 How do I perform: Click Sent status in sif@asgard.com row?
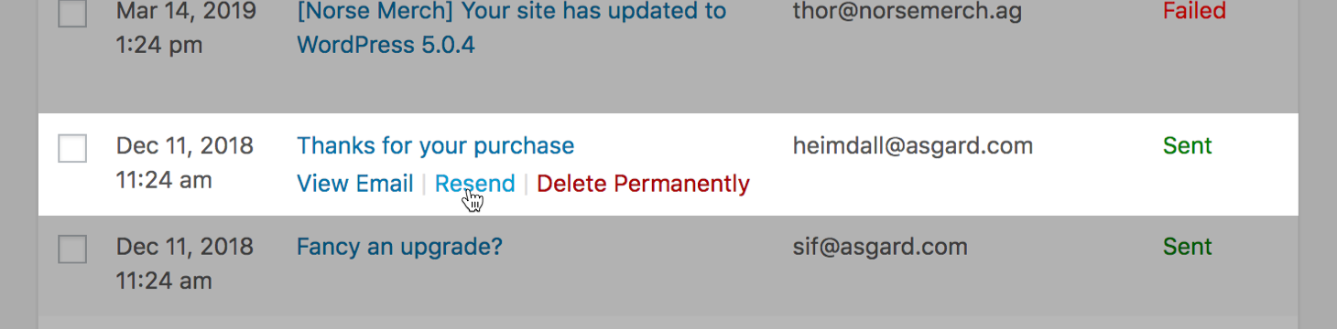1188,247
